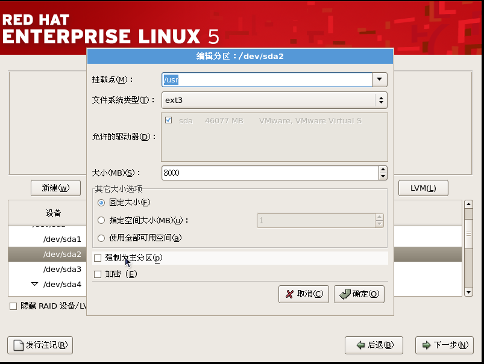Go back with the back (B) button
The image size is (484, 364).
click(374, 345)
